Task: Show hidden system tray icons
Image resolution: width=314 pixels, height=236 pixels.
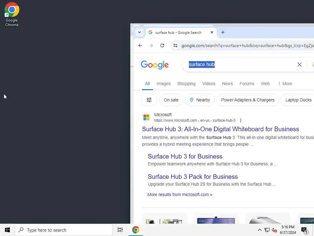Action: coord(259,230)
